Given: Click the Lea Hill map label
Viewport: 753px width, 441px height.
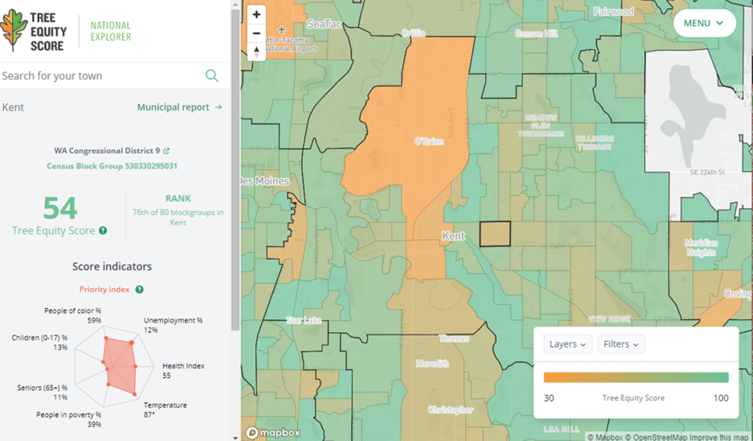Looking at the screenshot, I should (561, 429).
